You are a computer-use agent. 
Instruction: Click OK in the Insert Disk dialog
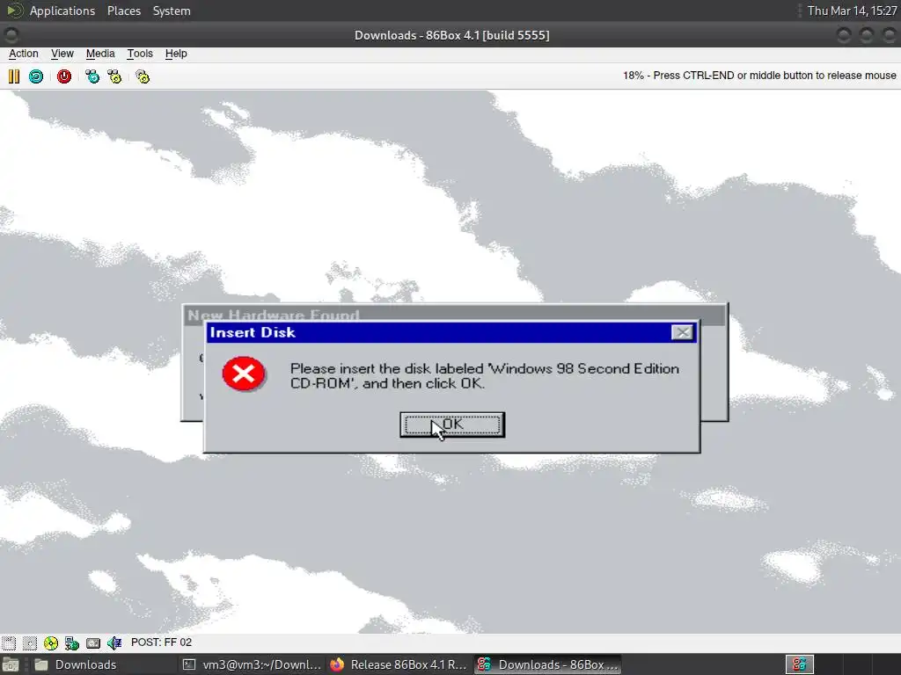(452, 425)
